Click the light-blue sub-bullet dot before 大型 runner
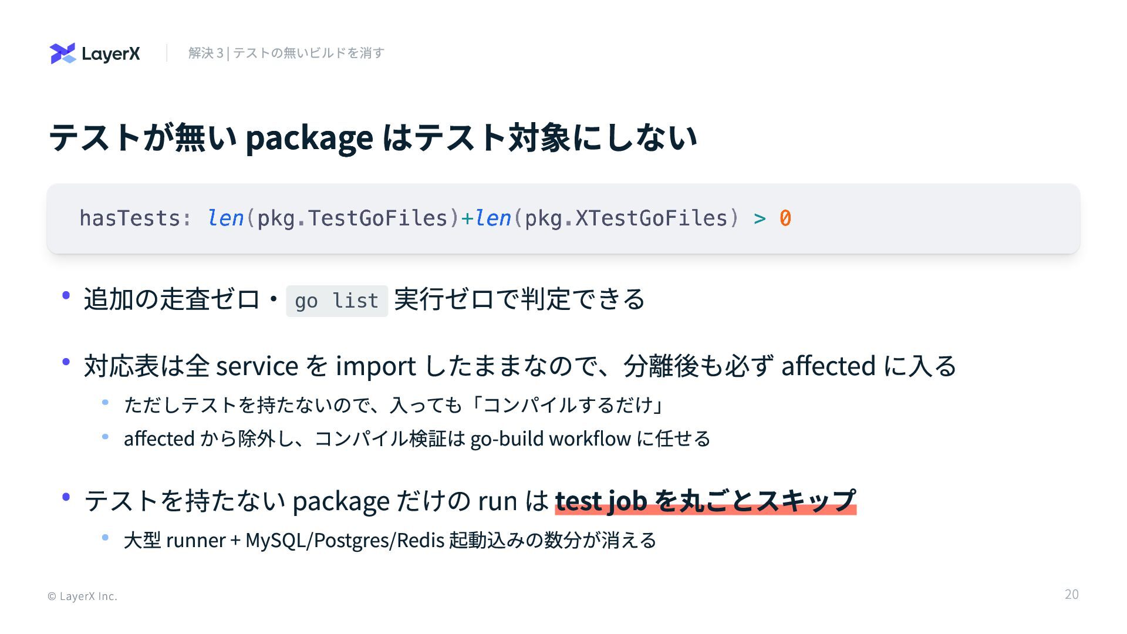The height and width of the screenshot is (634, 1127). pos(105,537)
